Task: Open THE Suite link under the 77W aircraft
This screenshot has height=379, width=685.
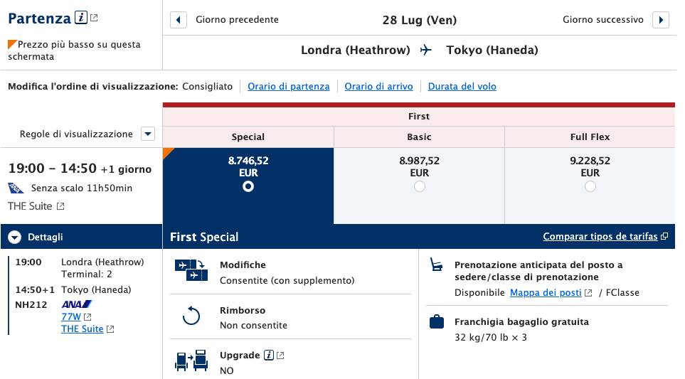Action: [x=82, y=329]
